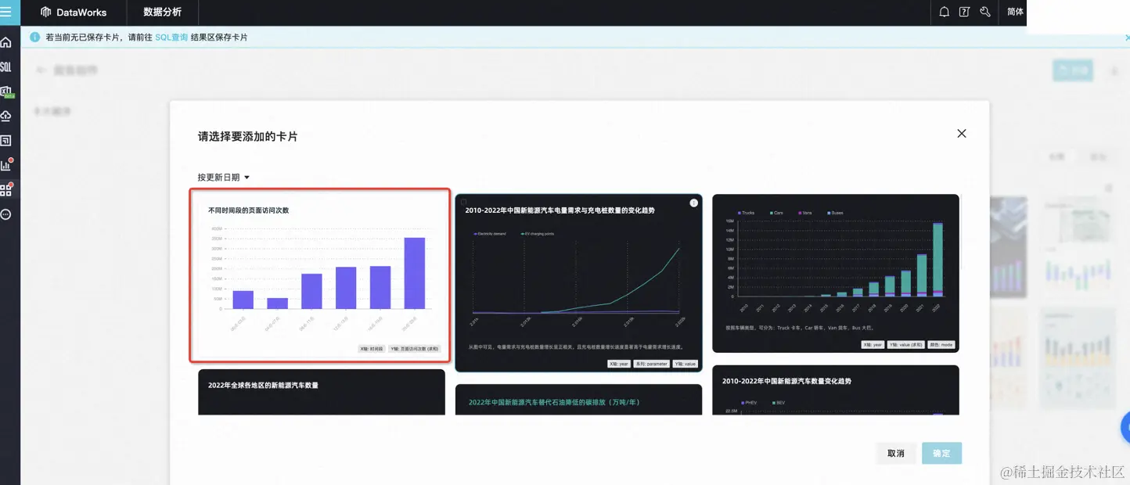
Task: Toggle the EV charging points legend entry
Action: point(538,234)
